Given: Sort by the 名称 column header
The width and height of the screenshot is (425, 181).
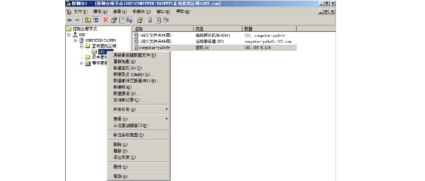Looking at the screenshot, I should (163, 29).
